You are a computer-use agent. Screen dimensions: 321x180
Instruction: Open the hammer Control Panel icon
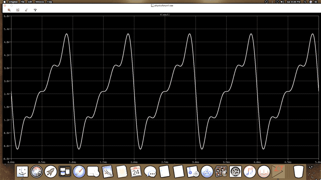[x=35, y=10]
